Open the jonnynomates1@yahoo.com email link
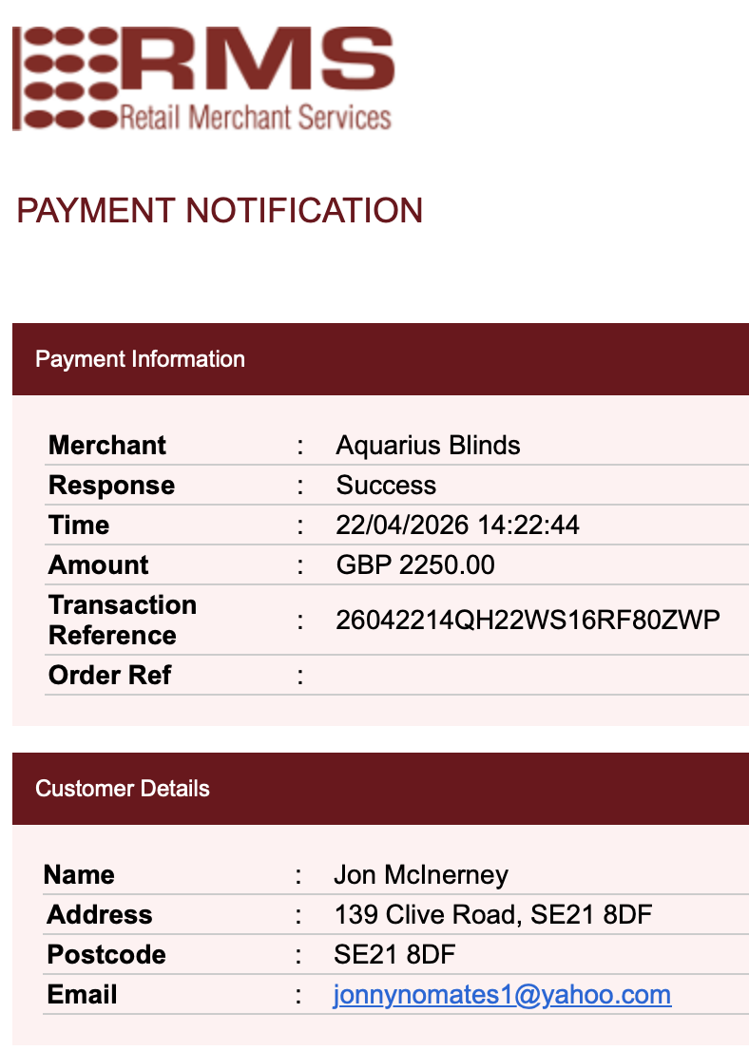The image size is (749, 1051). click(502, 995)
